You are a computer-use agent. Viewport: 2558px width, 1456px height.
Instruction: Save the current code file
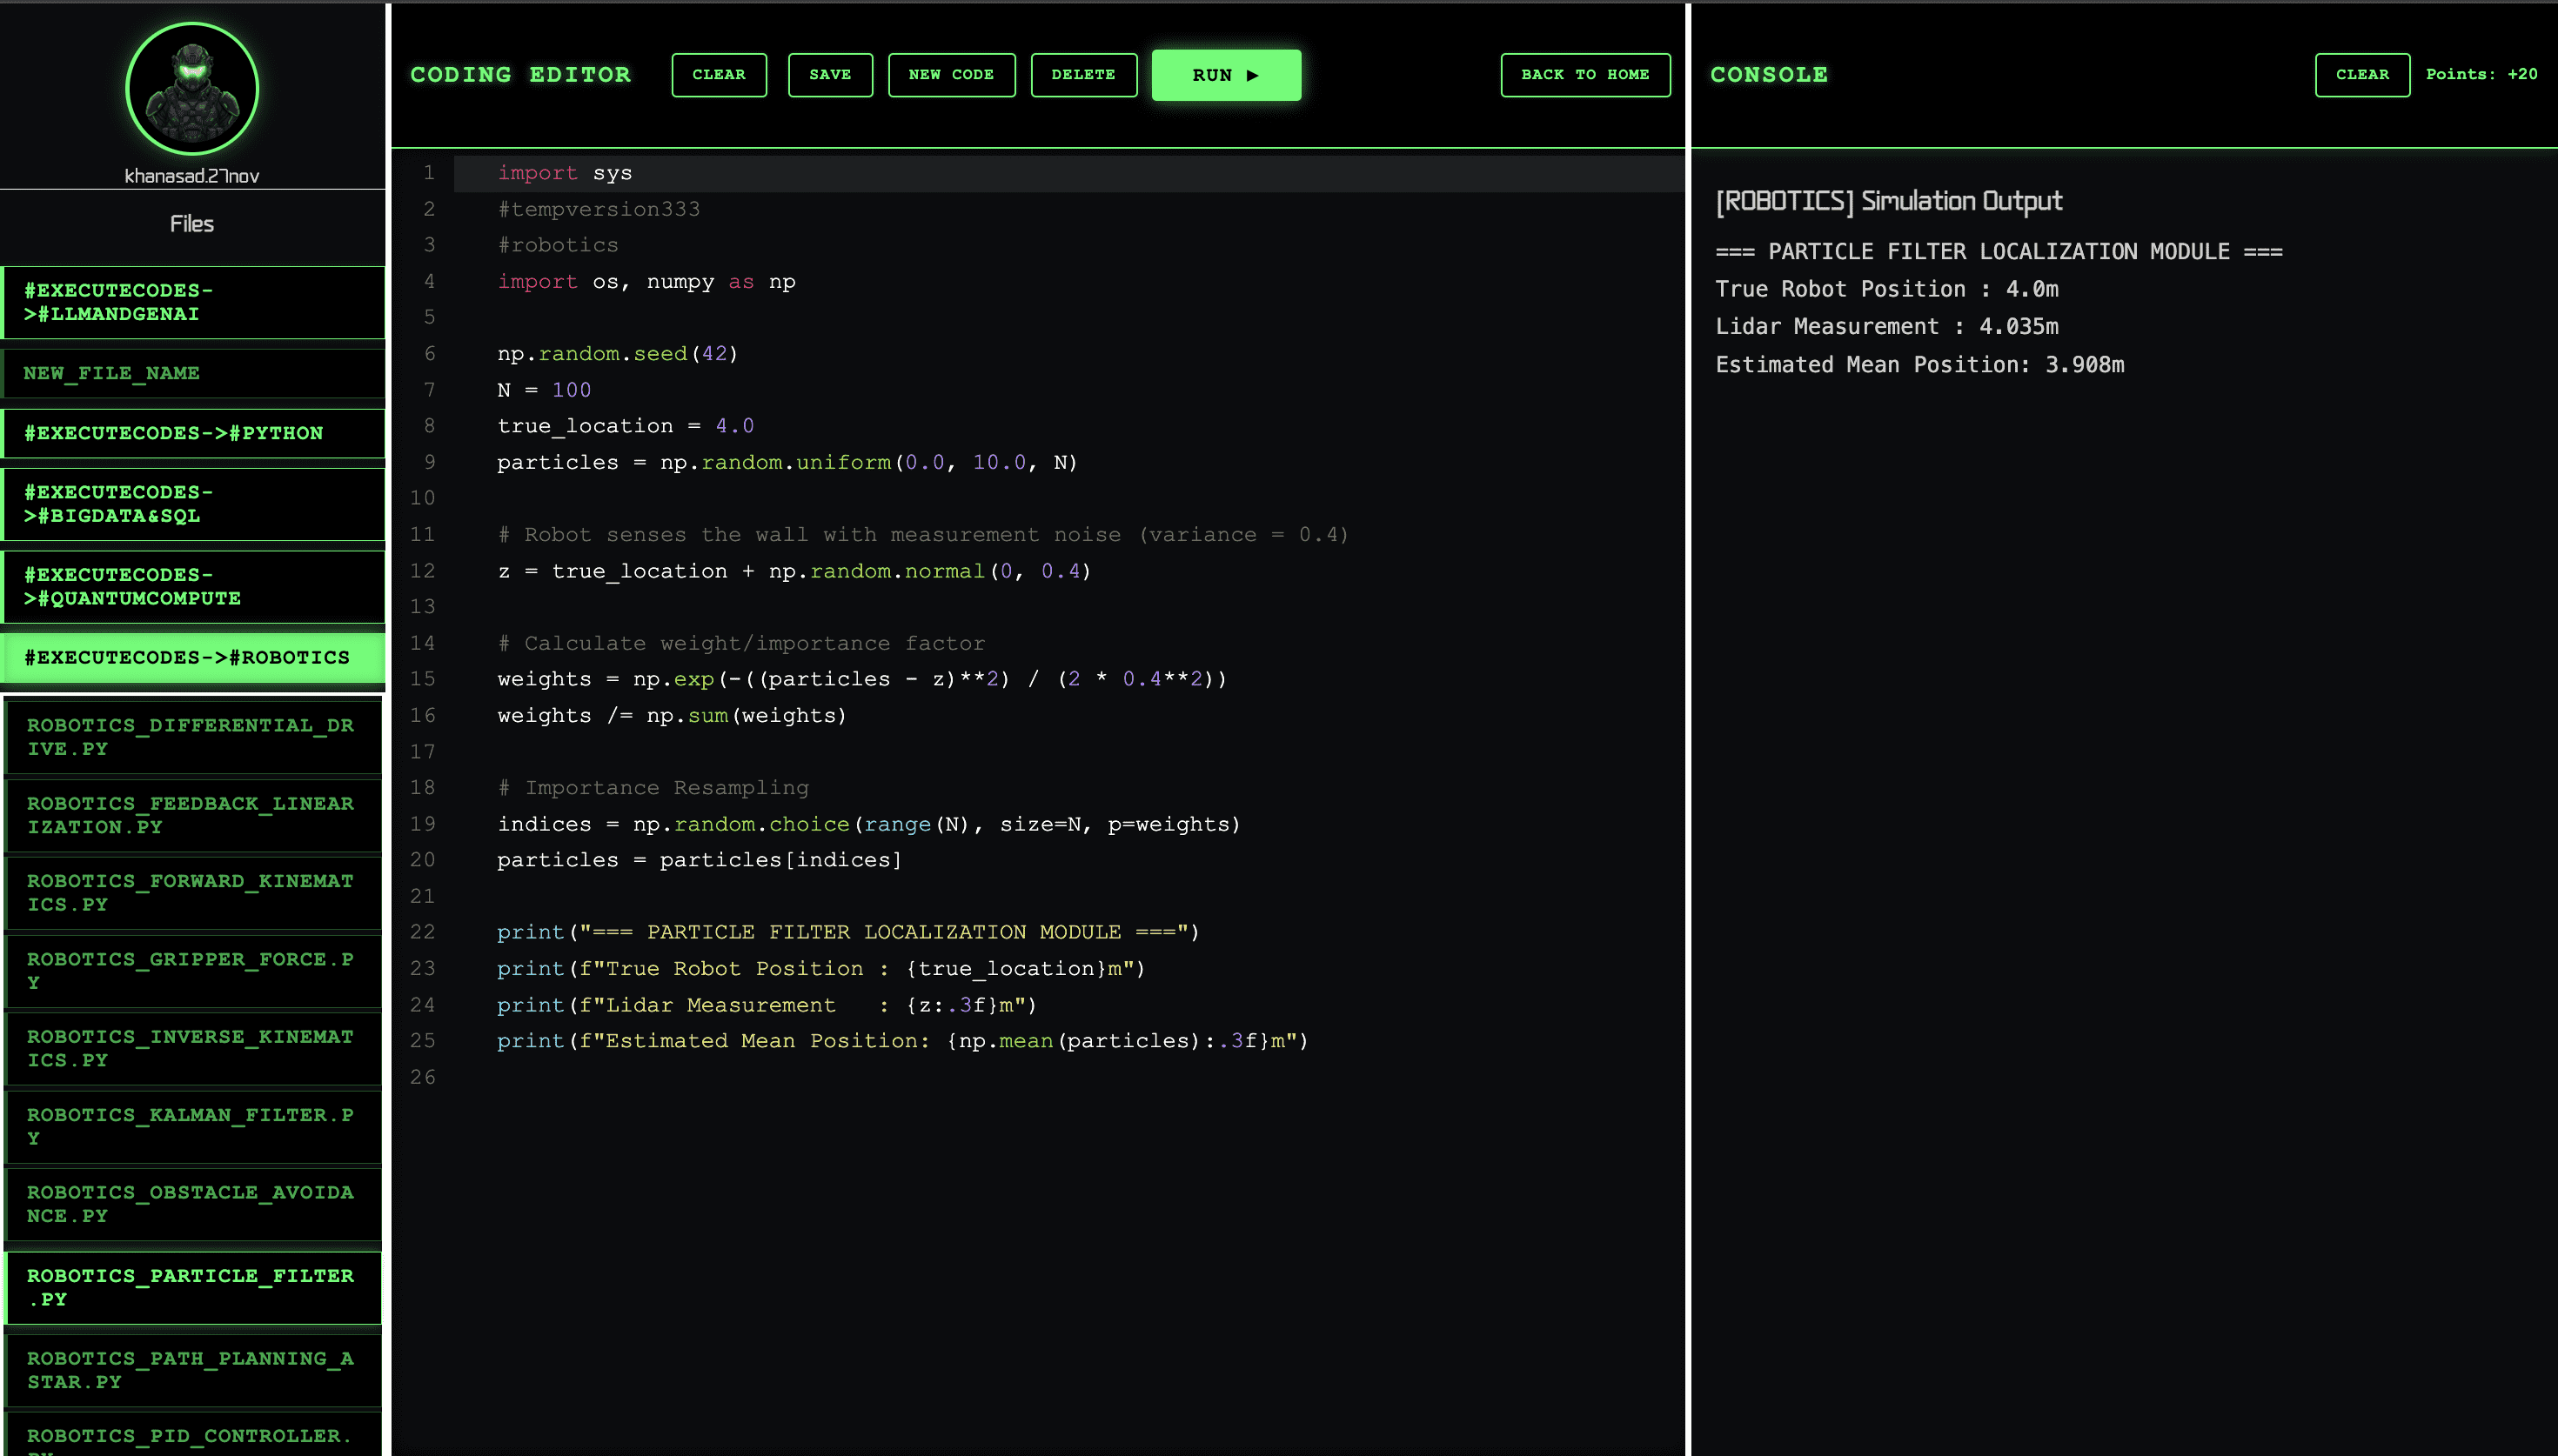point(830,75)
